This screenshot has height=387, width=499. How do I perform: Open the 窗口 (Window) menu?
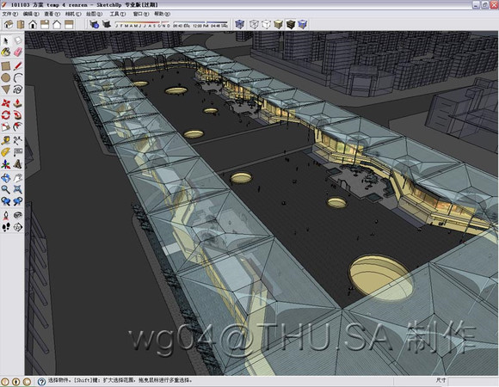[140, 14]
